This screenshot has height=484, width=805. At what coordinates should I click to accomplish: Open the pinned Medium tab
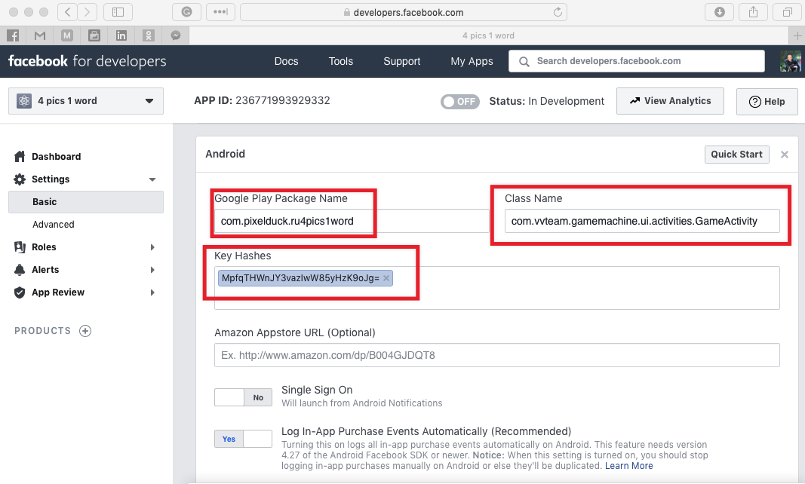pos(67,35)
